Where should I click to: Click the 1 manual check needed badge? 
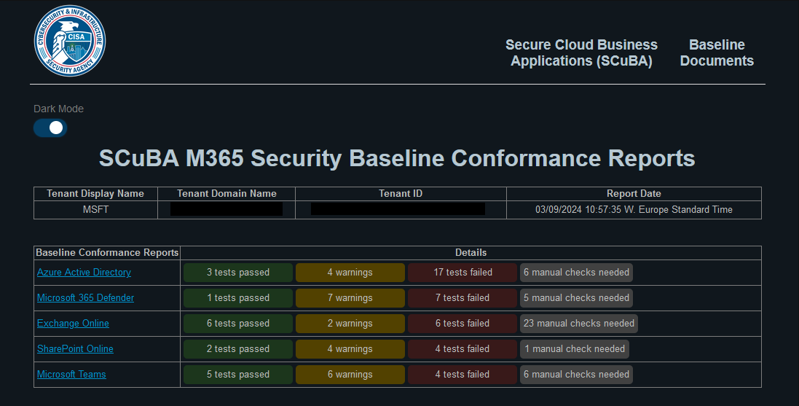point(575,349)
